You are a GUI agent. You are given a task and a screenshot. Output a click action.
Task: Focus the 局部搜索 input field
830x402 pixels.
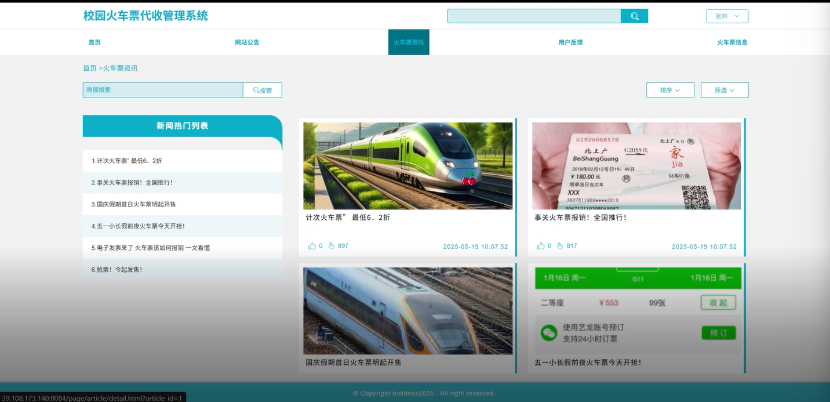click(163, 90)
